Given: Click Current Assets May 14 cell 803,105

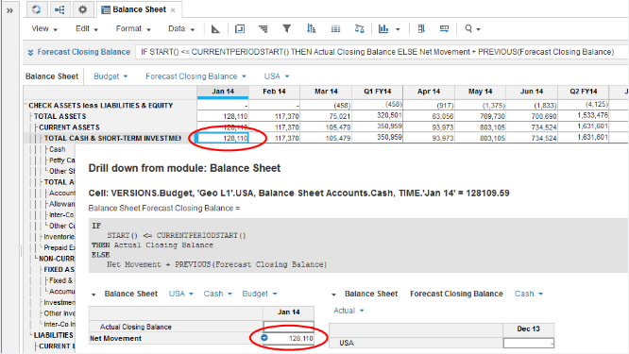Looking at the screenshot, I should pos(480,127).
